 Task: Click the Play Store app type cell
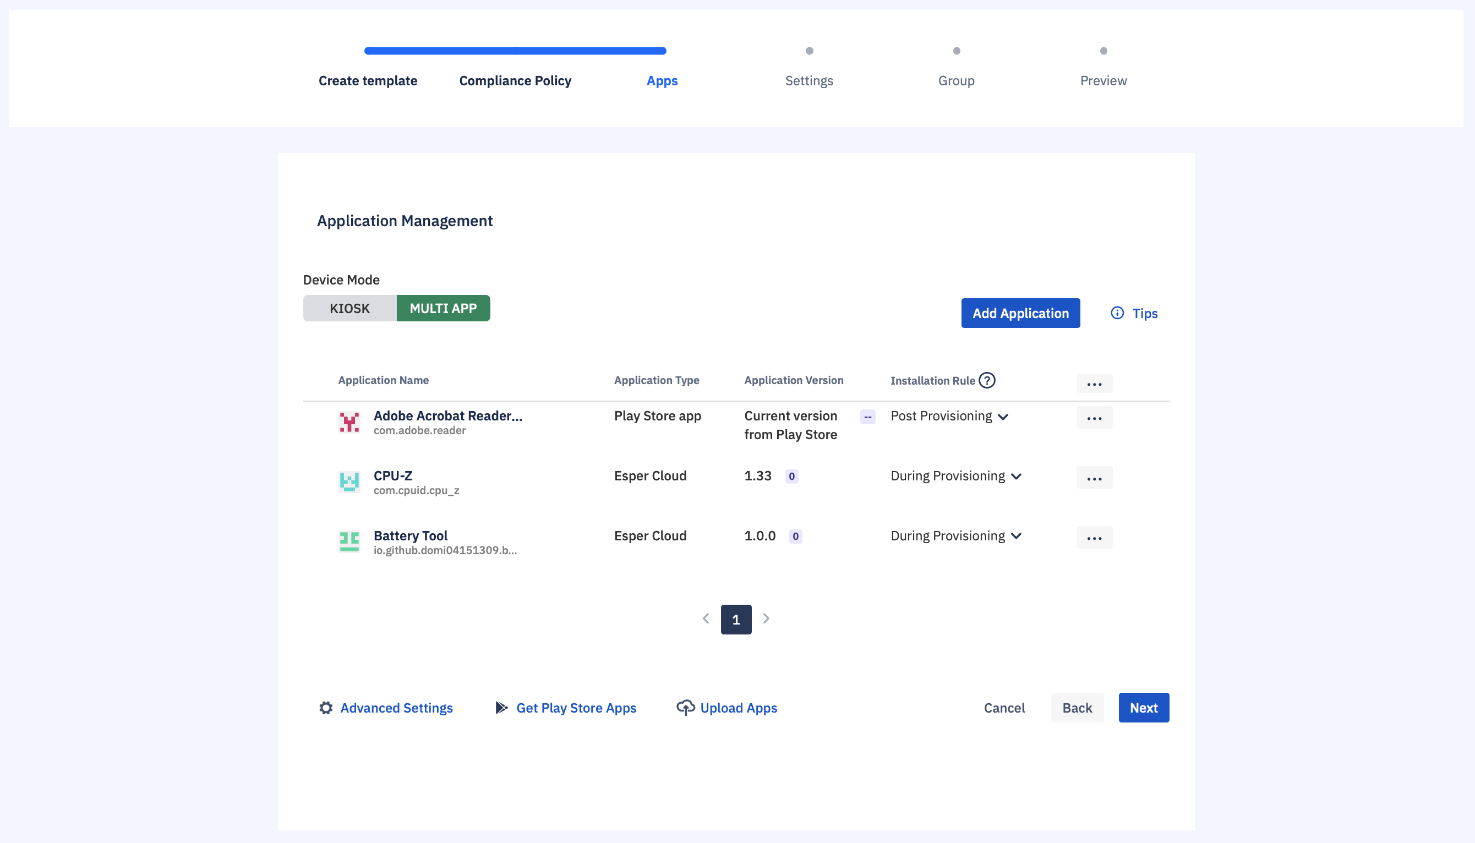pos(657,417)
